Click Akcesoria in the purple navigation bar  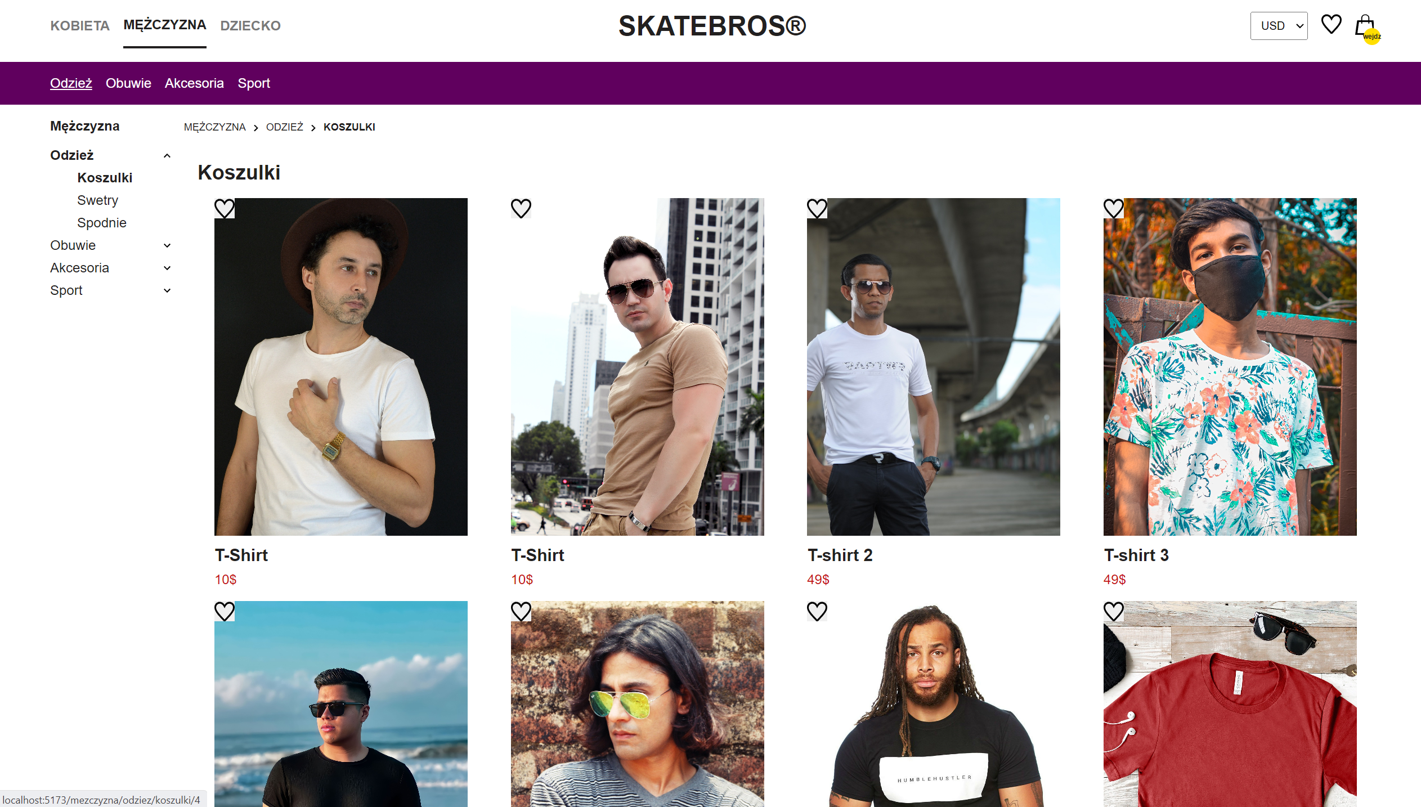[x=194, y=83]
